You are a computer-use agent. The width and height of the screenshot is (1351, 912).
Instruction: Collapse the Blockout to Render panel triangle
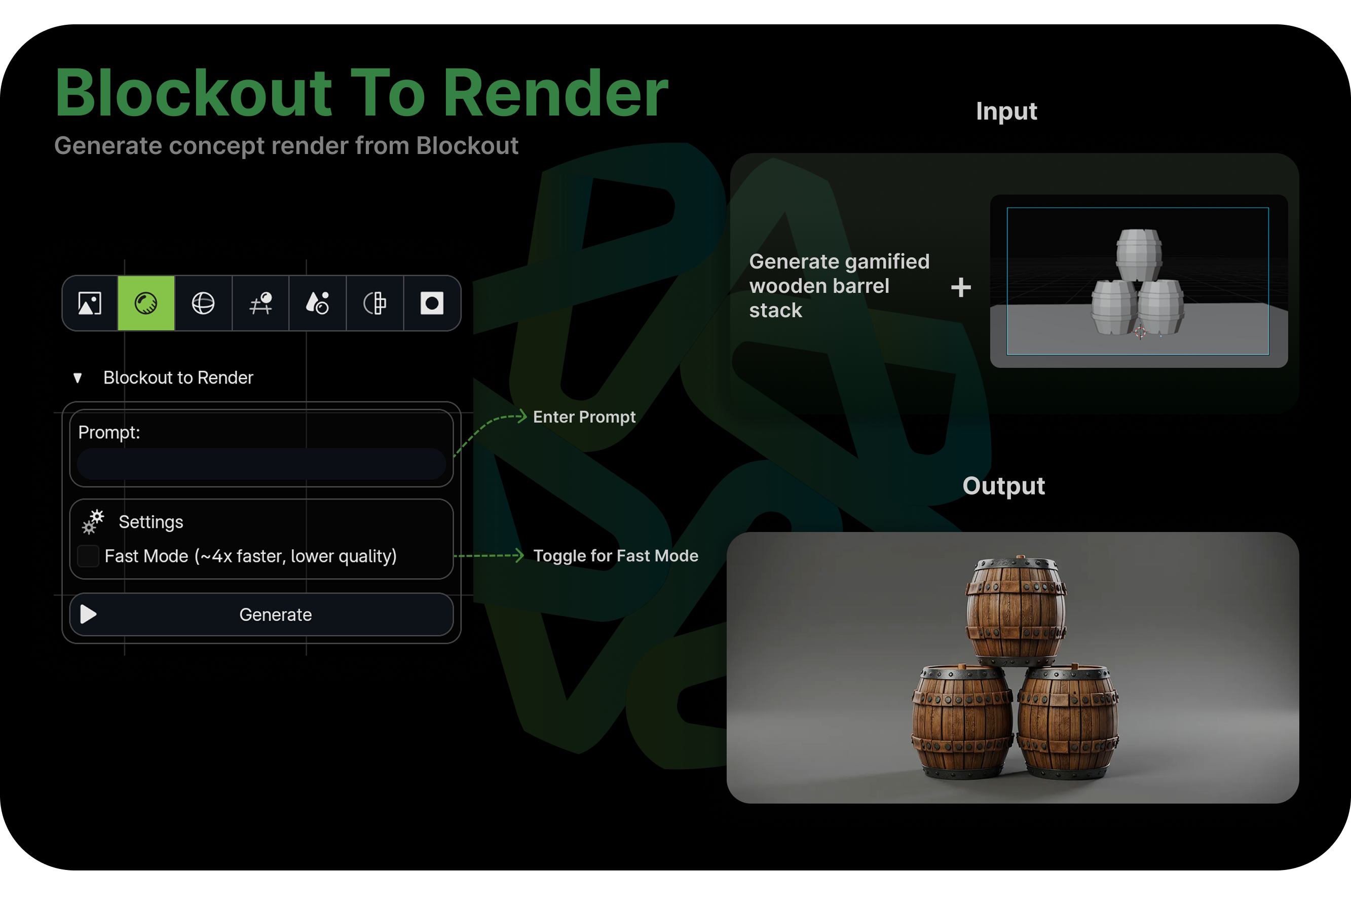pyautogui.click(x=78, y=378)
